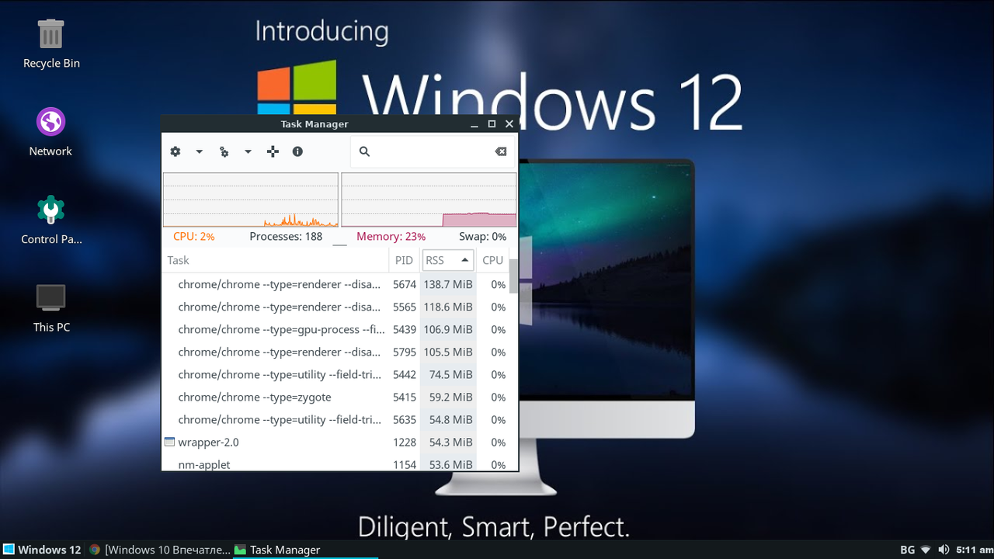The width and height of the screenshot is (994, 559).
Task: Click the window icon beside wrapper-2.0
Action: point(169,442)
